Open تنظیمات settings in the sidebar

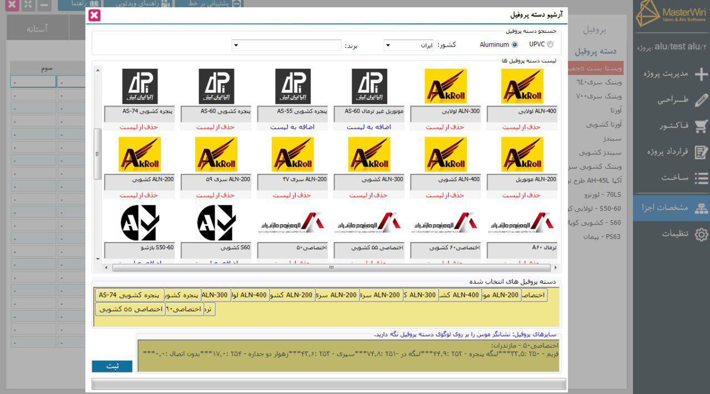click(684, 234)
